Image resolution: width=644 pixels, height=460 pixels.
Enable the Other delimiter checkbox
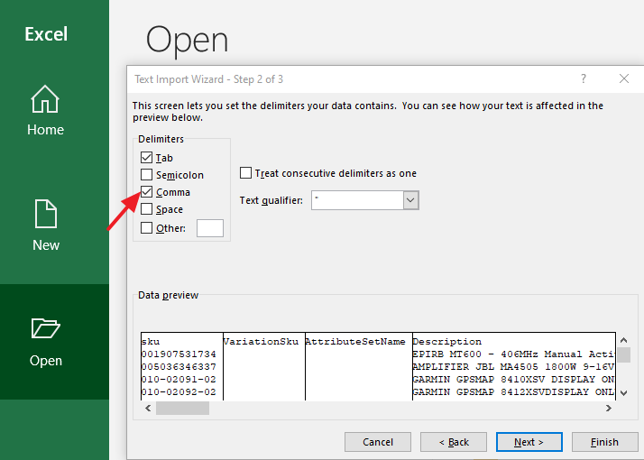pos(147,227)
